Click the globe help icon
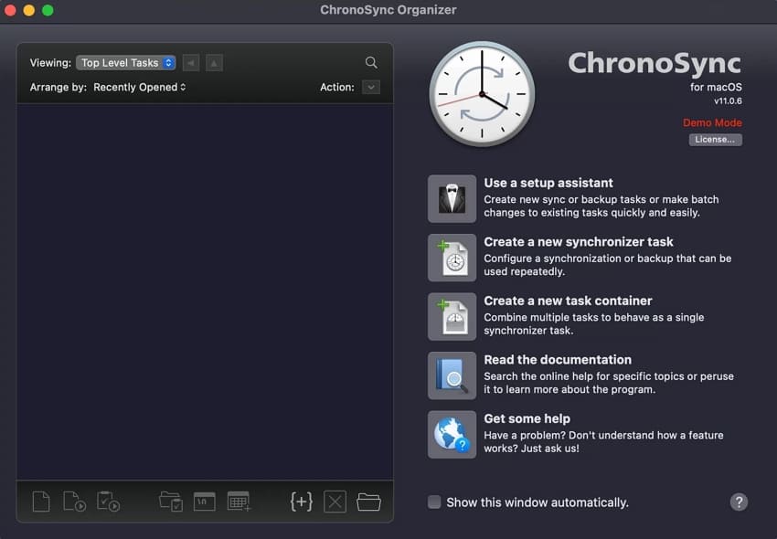 (x=452, y=435)
